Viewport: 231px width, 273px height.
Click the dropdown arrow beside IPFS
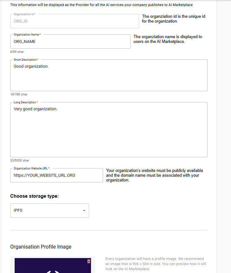coord(84,211)
